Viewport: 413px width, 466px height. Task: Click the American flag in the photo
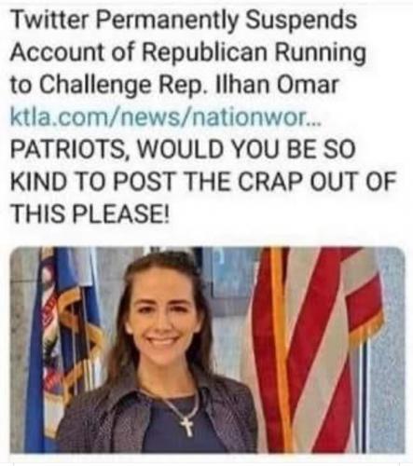[x=314, y=347]
